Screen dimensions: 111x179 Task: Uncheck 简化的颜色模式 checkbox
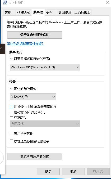11,88
